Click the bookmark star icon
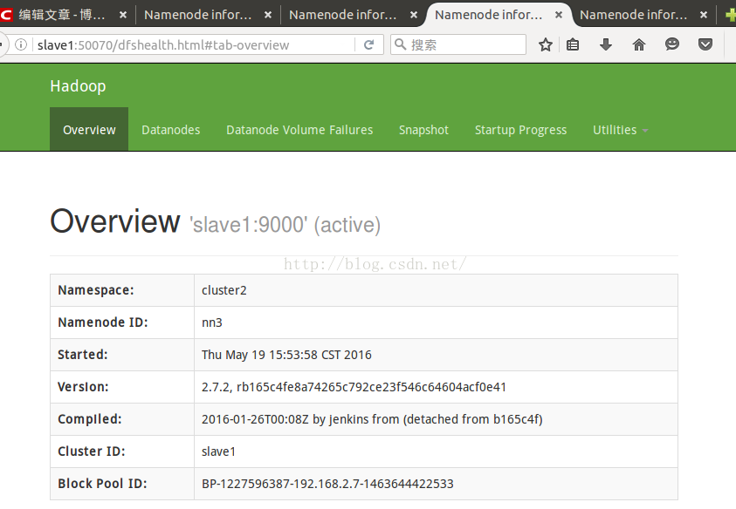 [545, 45]
